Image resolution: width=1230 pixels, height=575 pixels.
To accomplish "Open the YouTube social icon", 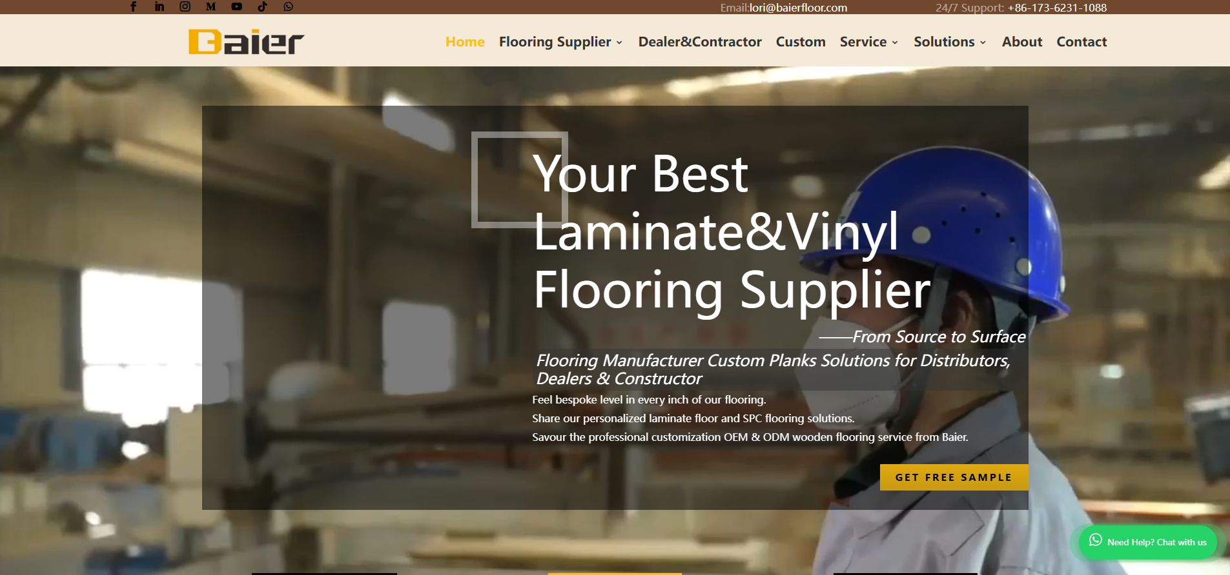I will pyautogui.click(x=237, y=6).
